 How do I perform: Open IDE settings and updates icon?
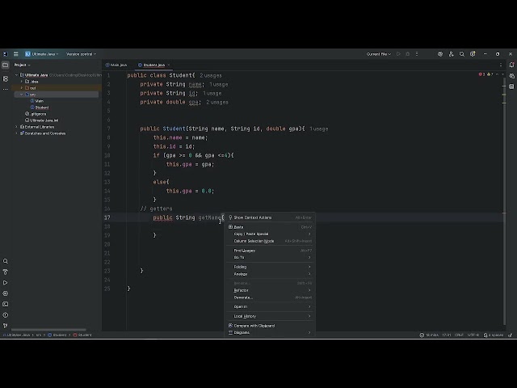click(x=473, y=54)
